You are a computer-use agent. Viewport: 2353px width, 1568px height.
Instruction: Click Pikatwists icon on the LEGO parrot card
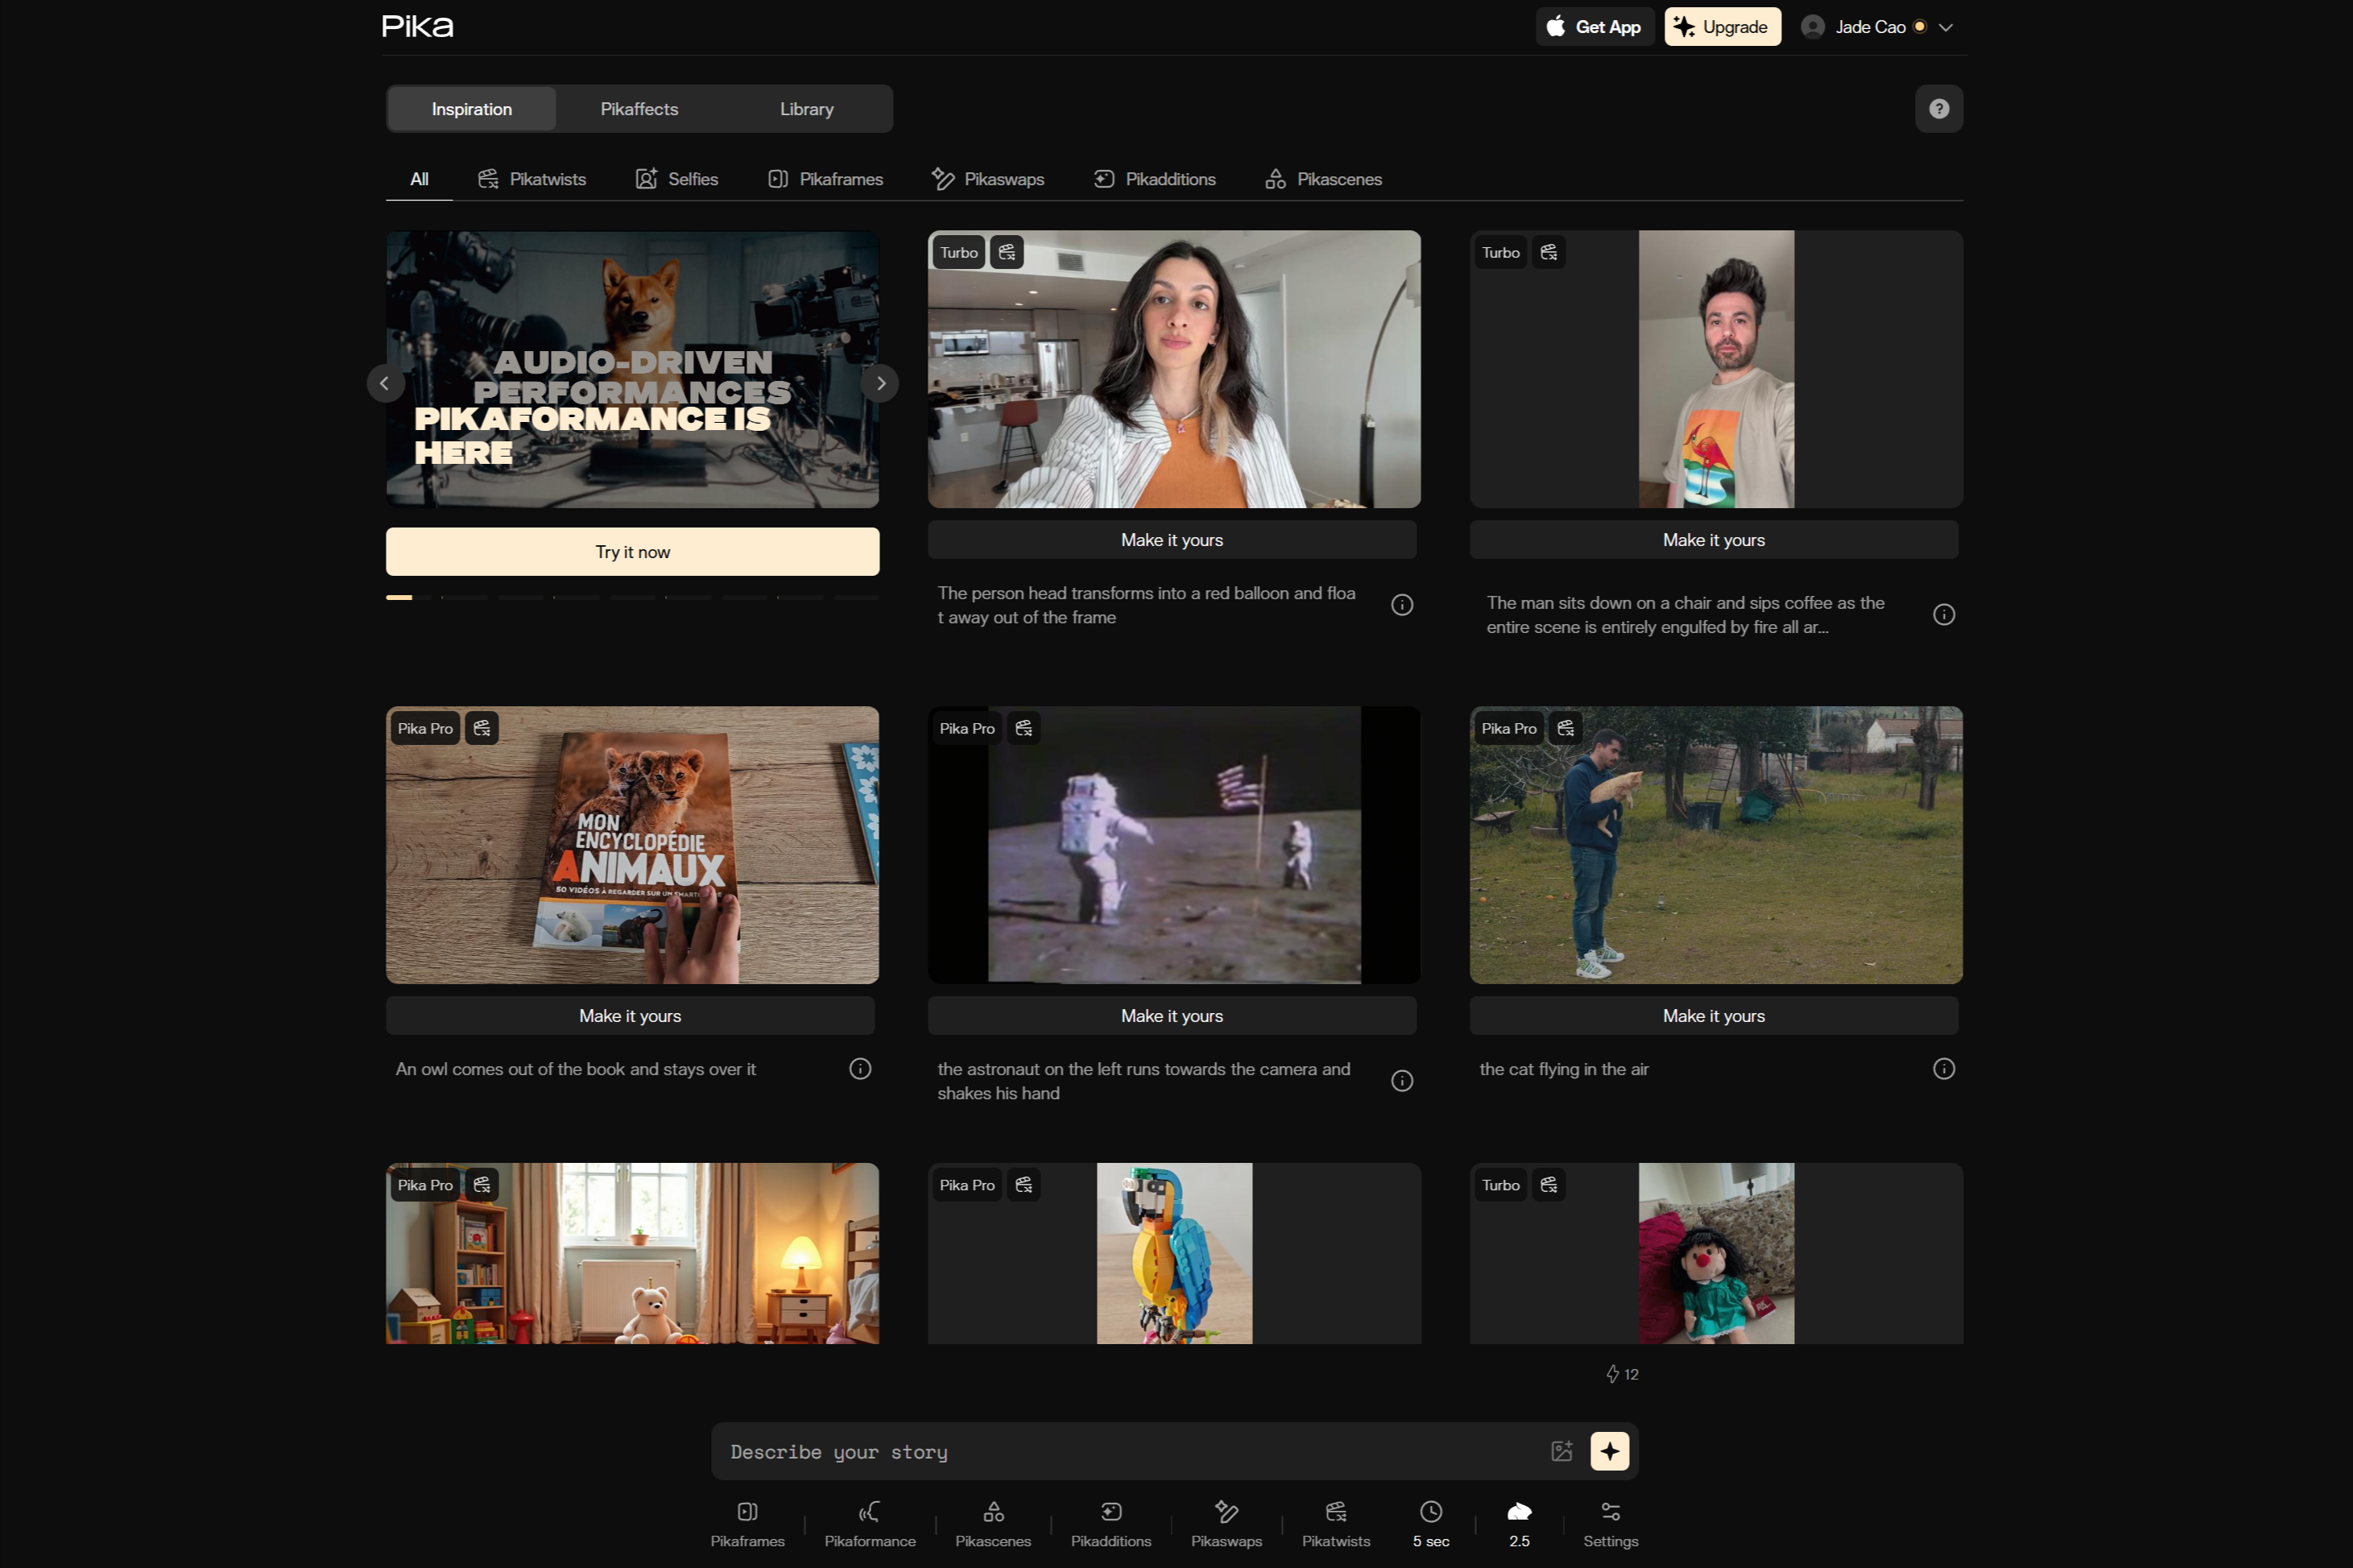point(1024,1185)
